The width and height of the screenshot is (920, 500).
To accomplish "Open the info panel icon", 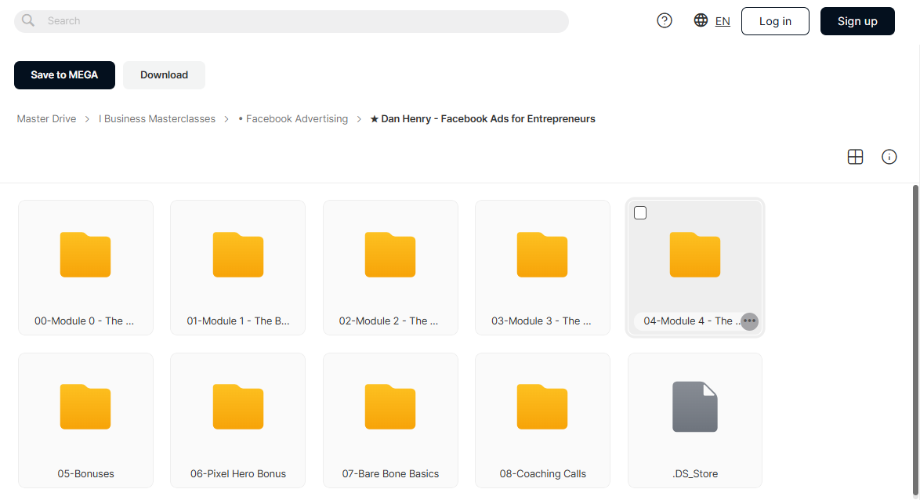I will (889, 157).
